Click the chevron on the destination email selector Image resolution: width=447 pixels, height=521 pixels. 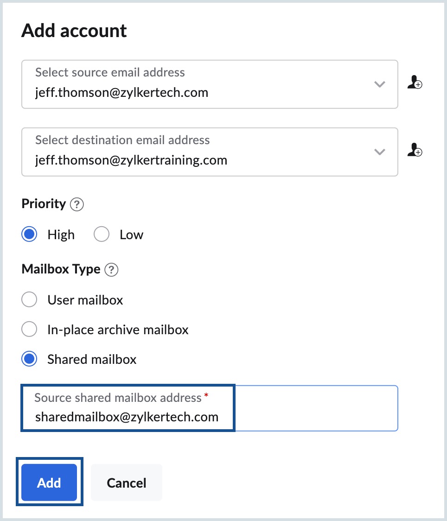(x=379, y=152)
